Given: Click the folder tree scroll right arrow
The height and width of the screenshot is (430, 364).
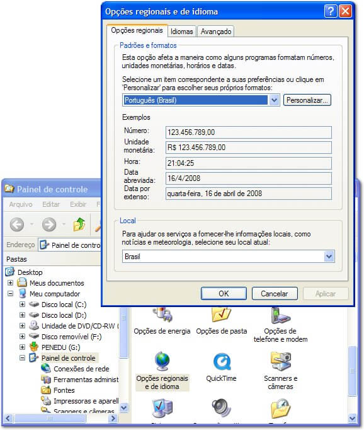Looking at the screenshot, I should (113, 419).
